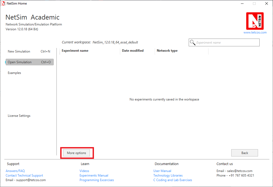Viewport: 273px width, 187px height.
Task: Select Open Simulation in the sidebar
Action: [x=30, y=62]
